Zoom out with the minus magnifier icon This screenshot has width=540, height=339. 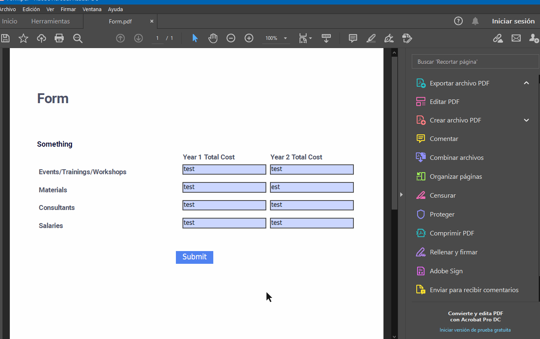231,38
